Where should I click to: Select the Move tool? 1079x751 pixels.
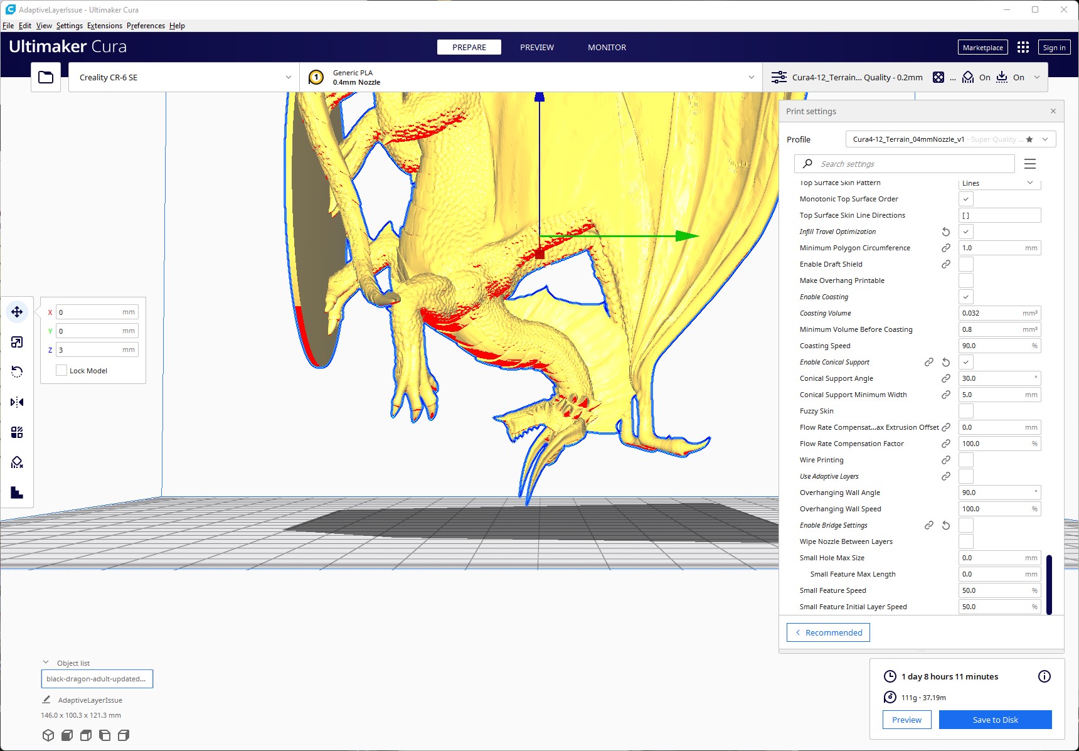tap(17, 312)
